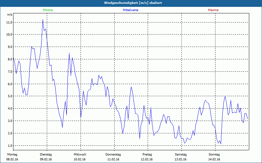Click the Samstag axis label
The height and width of the screenshot is (163, 262).
[181, 155]
